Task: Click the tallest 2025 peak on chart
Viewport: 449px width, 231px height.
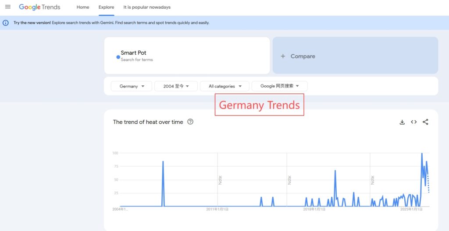Action: pos(422,154)
